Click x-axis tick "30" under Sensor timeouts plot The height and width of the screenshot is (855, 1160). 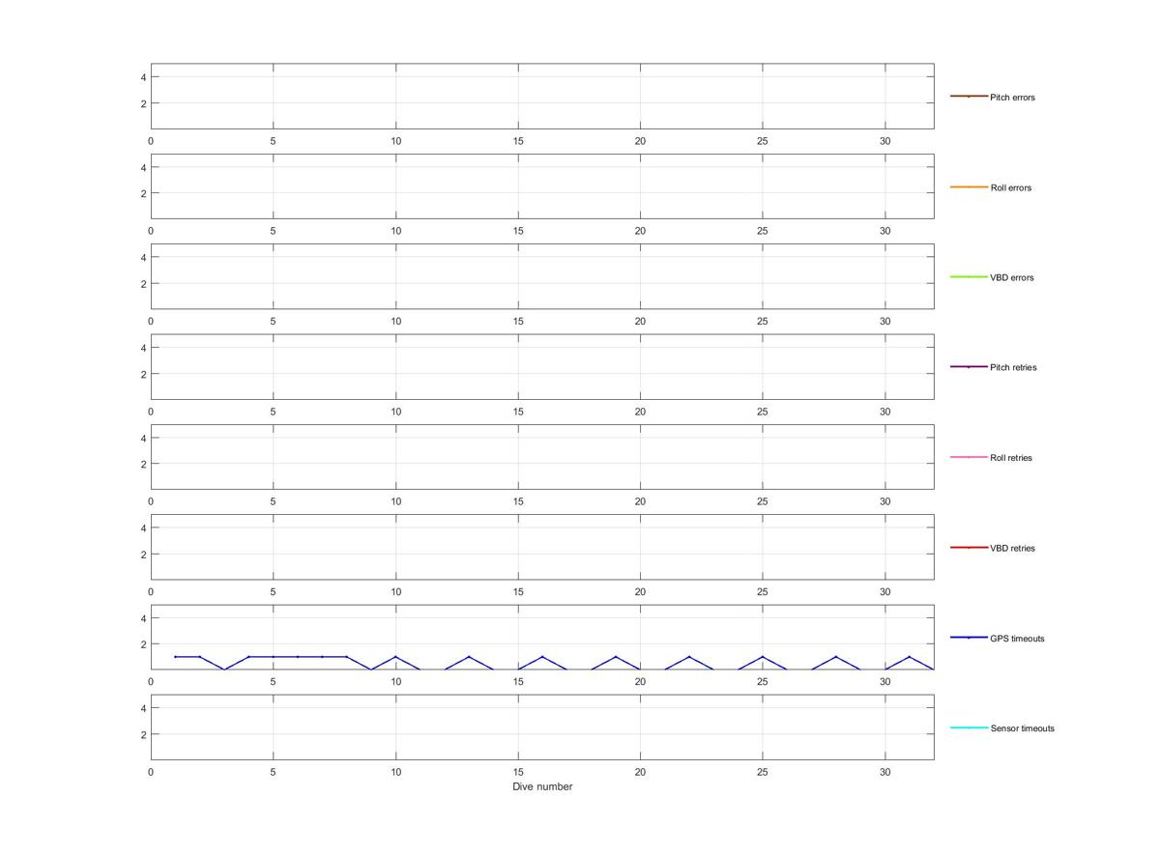(884, 771)
